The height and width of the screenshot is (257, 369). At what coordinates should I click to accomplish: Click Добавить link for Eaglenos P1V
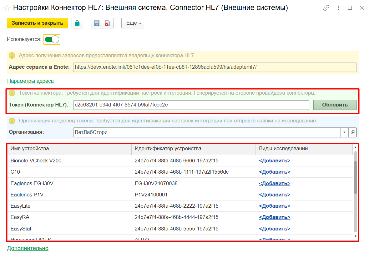(275, 195)
